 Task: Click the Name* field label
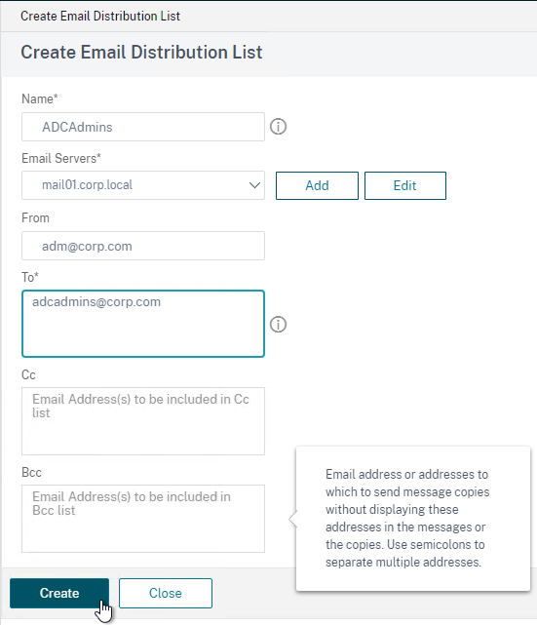coord(39,98)
